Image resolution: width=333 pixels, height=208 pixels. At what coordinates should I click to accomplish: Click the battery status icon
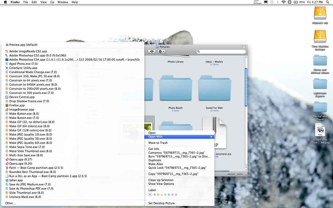click(296, 2)
